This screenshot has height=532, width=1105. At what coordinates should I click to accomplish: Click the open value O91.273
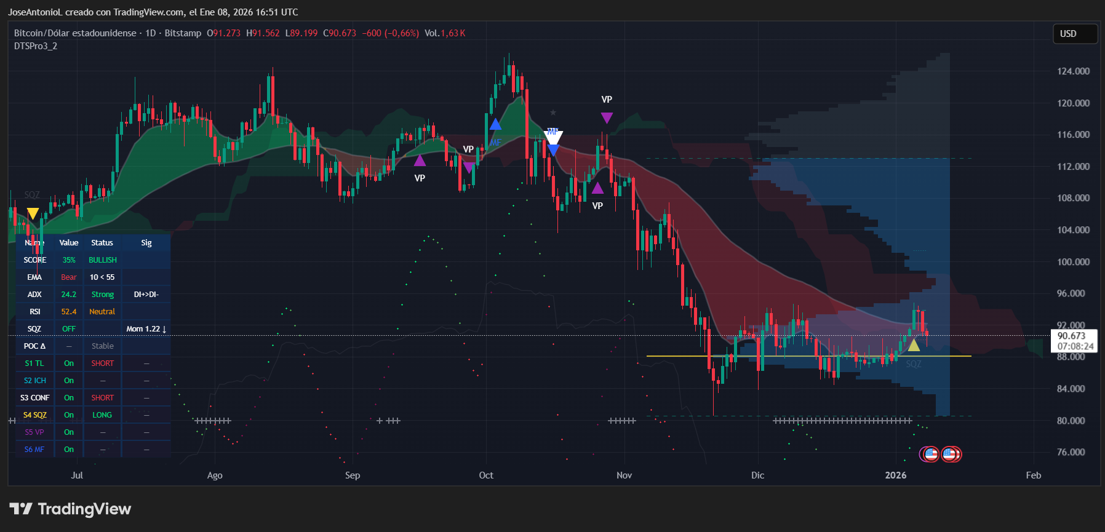point(223,33)
